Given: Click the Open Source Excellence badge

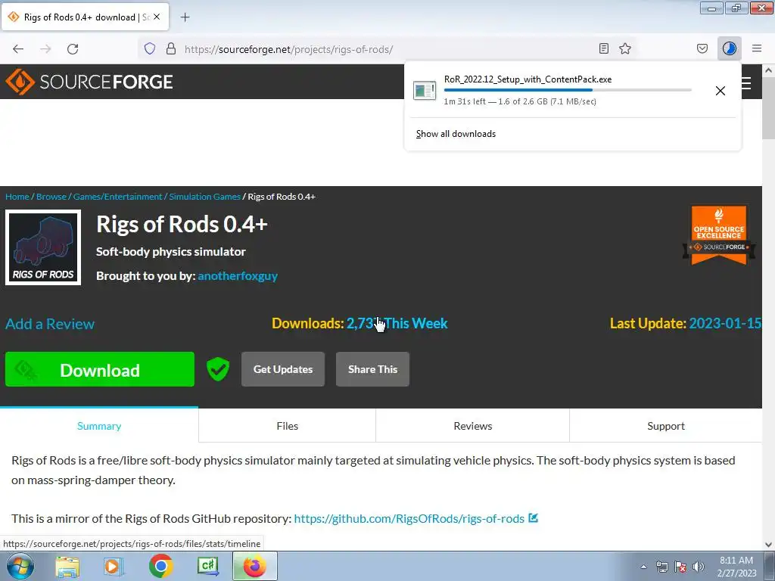Looking at the screenshot, I should (x=719, y=235).
